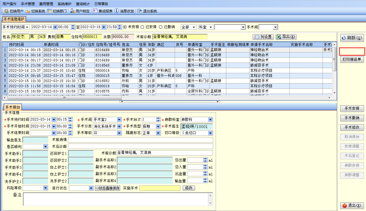
Task: Click the 用户锁定 user lock icon
Action: [x=73, y=11]
